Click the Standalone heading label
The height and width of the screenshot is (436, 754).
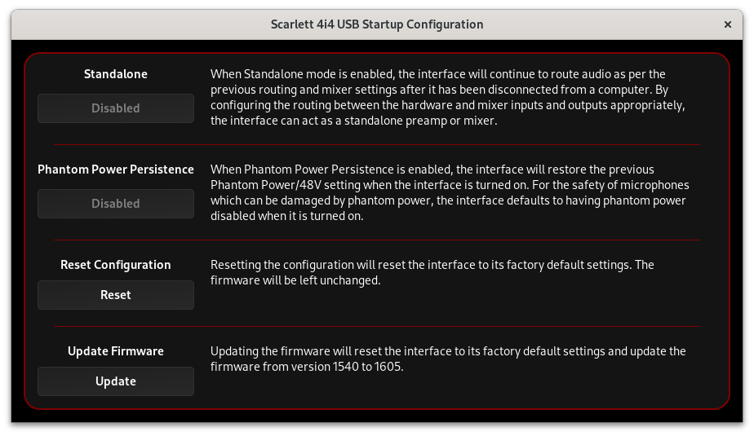(116, 74)
